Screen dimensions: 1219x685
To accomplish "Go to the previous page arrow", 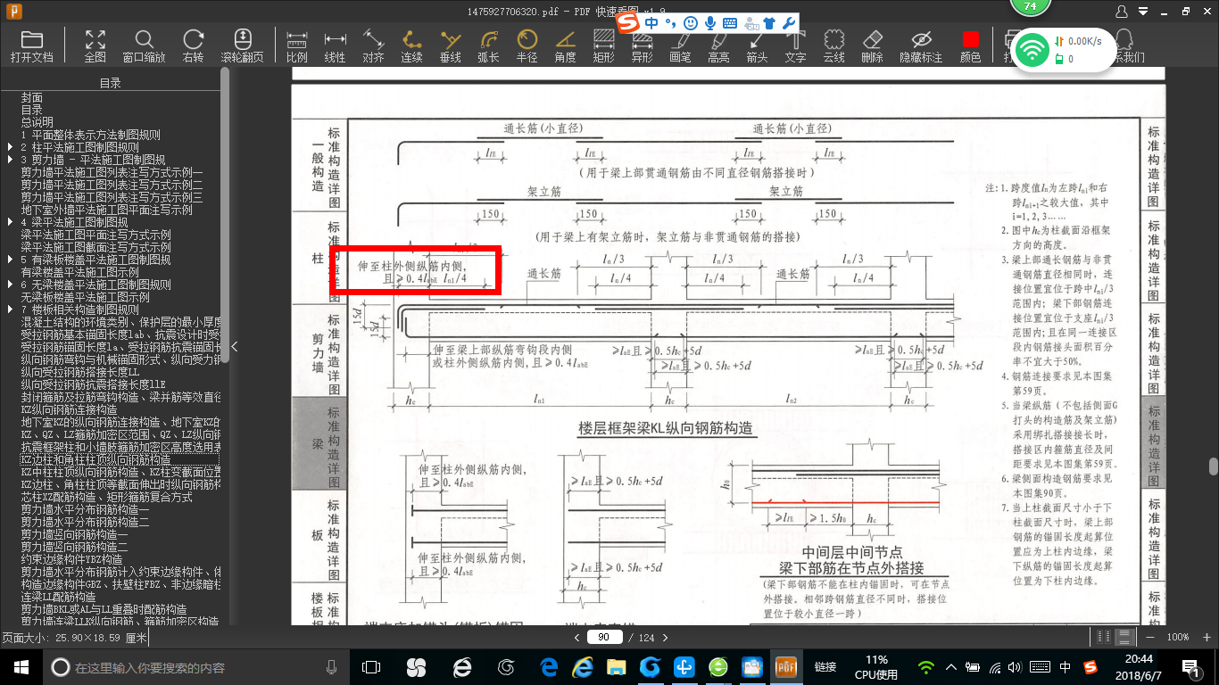I will click(x=577, y=638).
